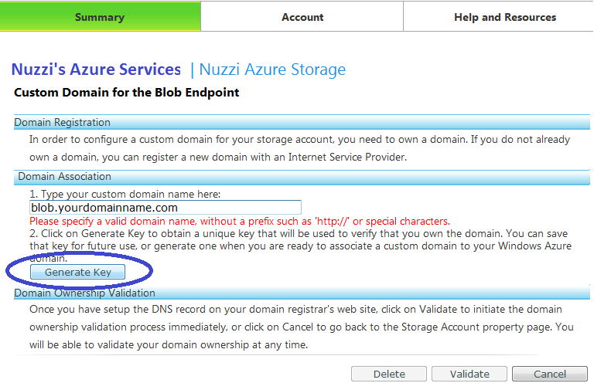Viewport: 594px width, 383px height.
Task: Select the Domain Registration section header
Action: pos(302,122)
